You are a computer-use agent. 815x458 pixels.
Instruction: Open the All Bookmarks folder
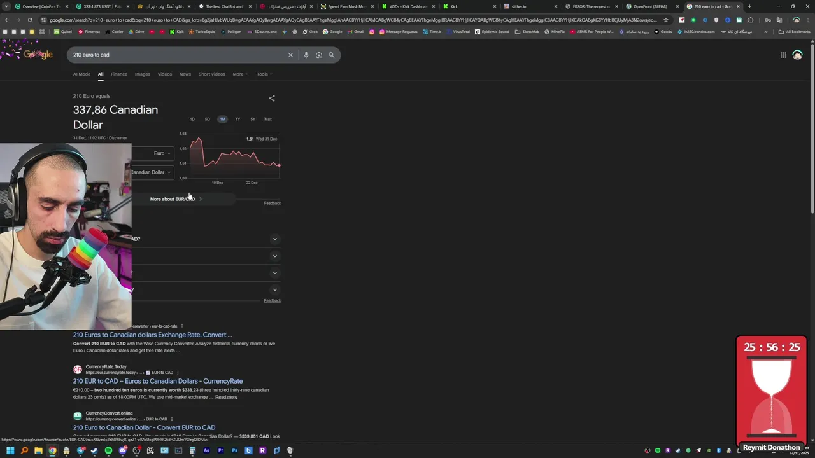pyautogui.click(x=794, y=31)
